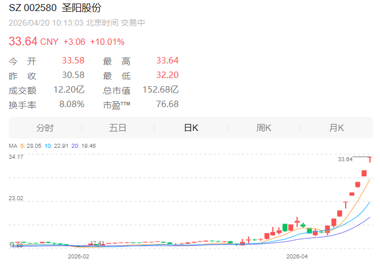Open the 周K chart tab
This screenshot has height=266, width=380.
tap(264, 128)
